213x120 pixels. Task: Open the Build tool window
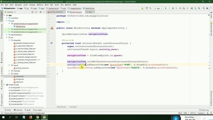click(x=28, y=110)
